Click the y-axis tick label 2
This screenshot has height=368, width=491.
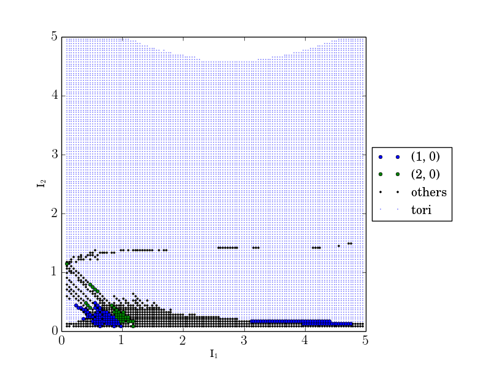[55, 213]
